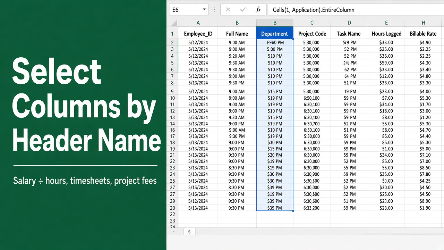Image resolution: width=444 pixels, height=250 pixels.
Task: Select row 14 header number
Action: 172,124
